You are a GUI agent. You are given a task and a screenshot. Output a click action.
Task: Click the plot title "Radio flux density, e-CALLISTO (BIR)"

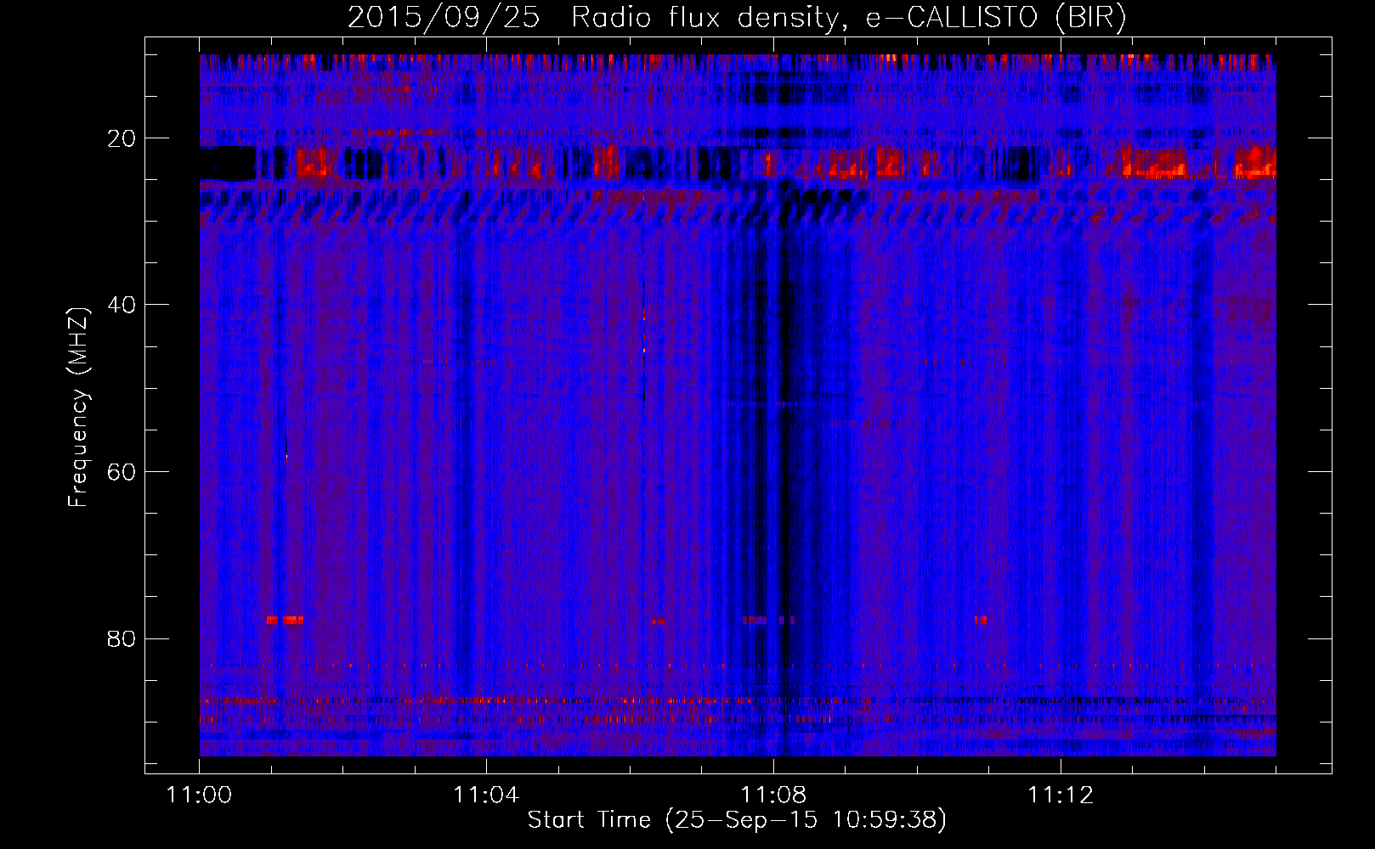849,18
